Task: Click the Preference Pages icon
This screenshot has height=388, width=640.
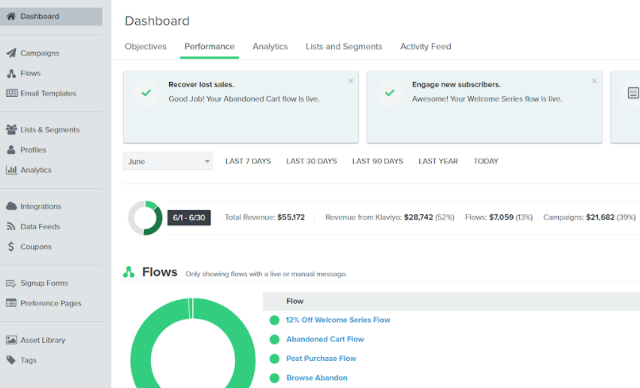Action: [11, 303]
